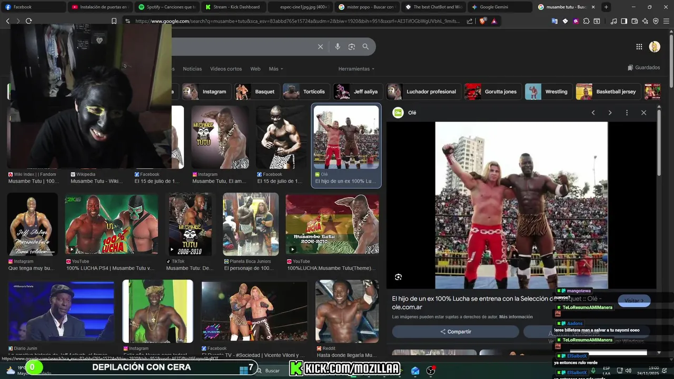Click the magnifying glass search button
674x379 pixels.
click(365, 47)
